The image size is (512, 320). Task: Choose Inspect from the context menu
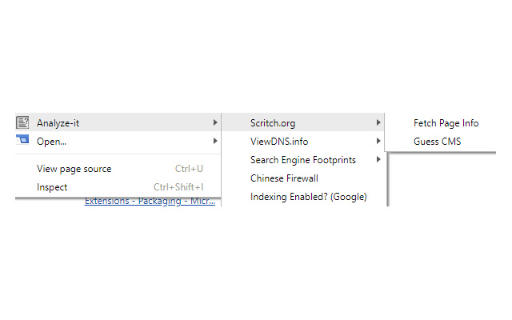pyautogui.click(x=118, y=187)
